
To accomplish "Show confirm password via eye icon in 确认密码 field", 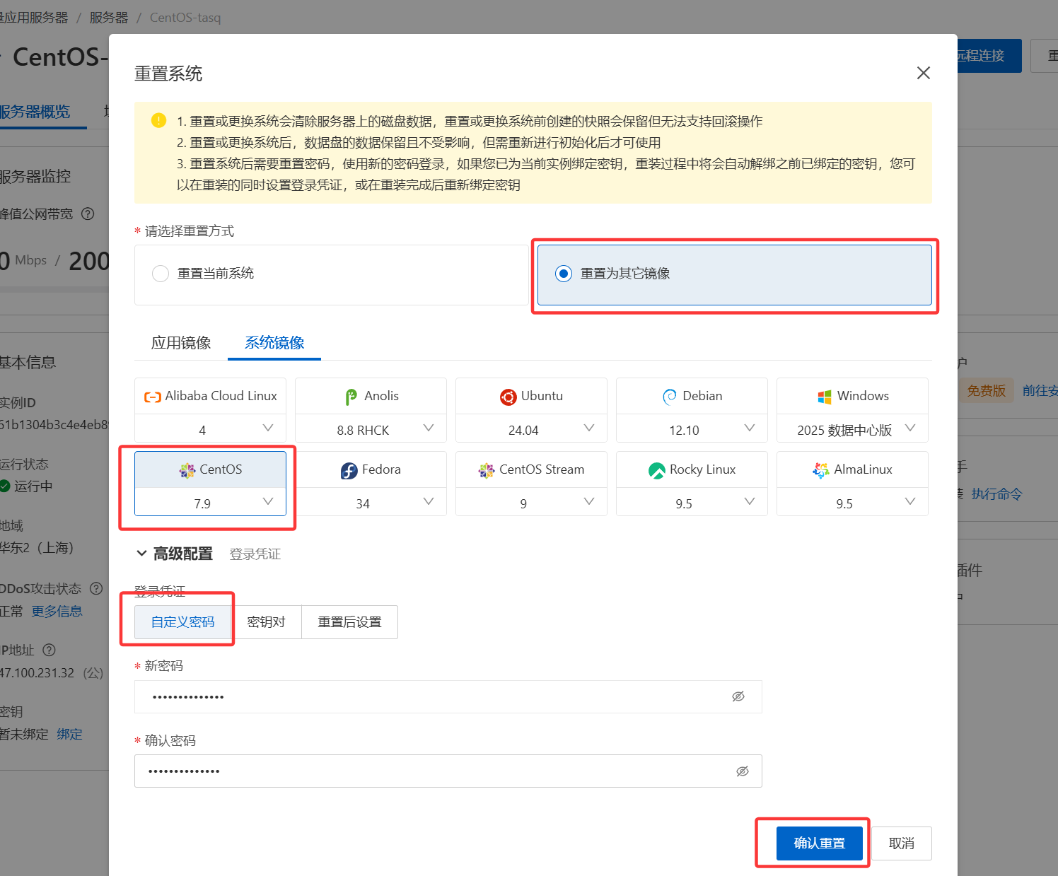I will point(743,771).
